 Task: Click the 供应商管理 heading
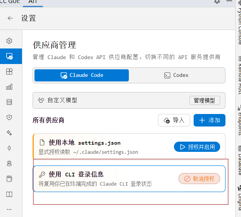[54, 45]
